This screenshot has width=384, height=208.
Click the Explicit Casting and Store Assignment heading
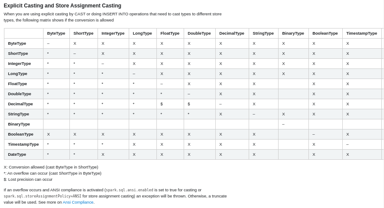62,6
